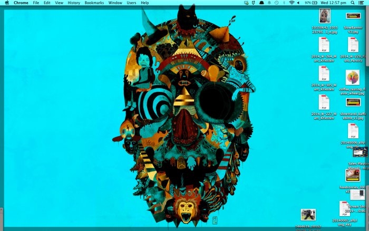Select 2014_W-305_Marc_Kriesten PDF icon
Image resolution: width=369 pixels, height=231 pixels.
pos(324,73)
